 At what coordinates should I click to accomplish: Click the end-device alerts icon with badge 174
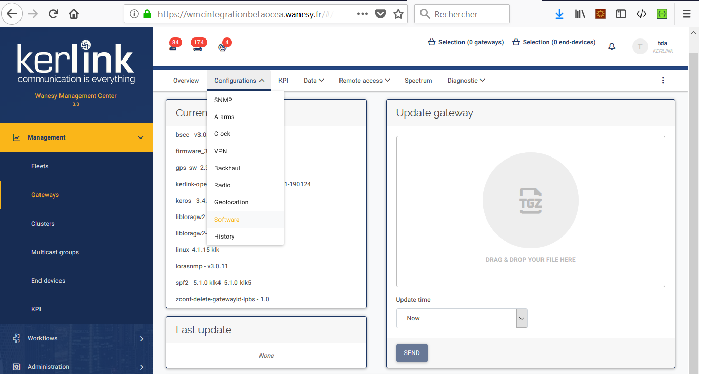click(197, 47)
